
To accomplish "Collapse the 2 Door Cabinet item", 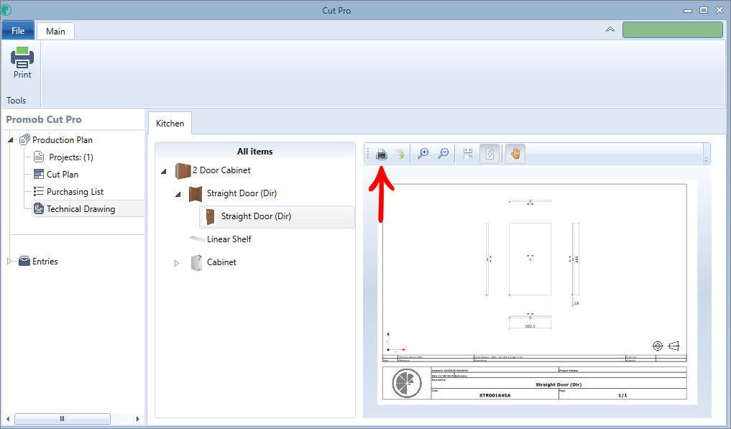I will 164,172.
